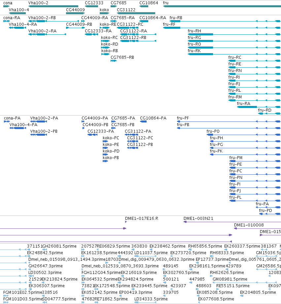
Task: Select the CG10864 gene label
Action: (x=149, y=3)
